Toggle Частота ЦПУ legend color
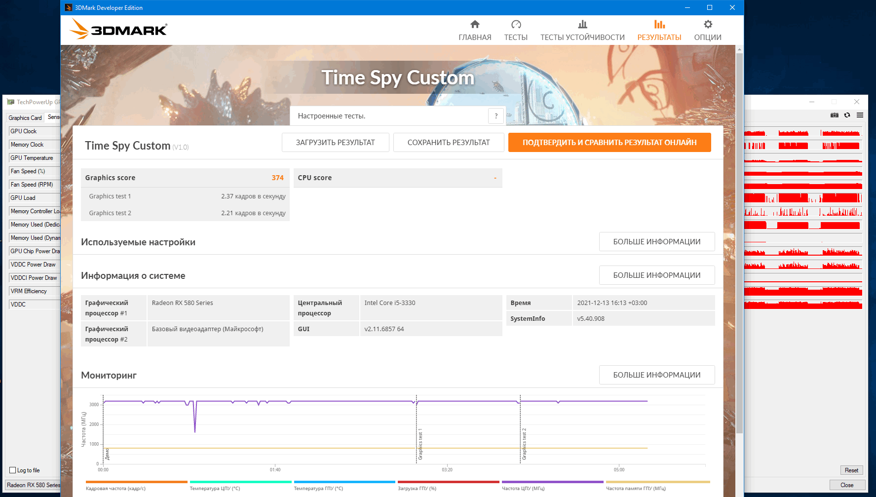Viewport: 876px width, 497px height. (553, 482)
